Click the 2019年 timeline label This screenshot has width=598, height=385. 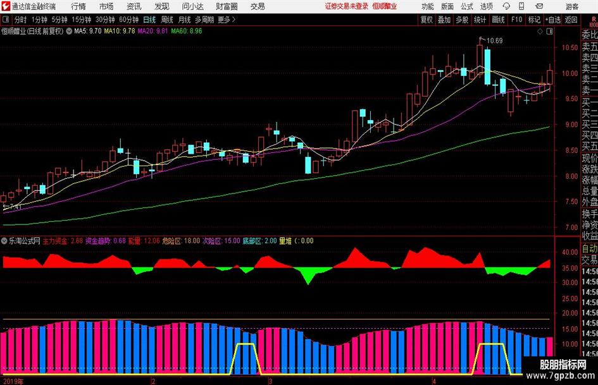pos(13,381)
